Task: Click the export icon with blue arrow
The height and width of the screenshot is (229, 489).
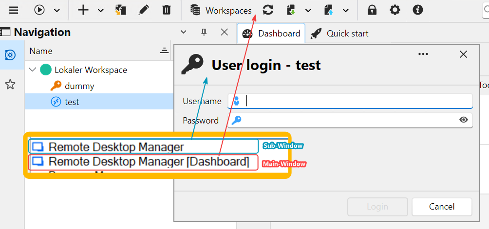Action: point(328,10)
